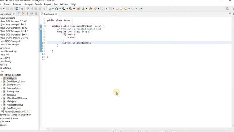Click the Next Annotation yellow arrow icon
Image resolution: width=234 pixels, height=132 pixels.
(x=121, y=9)
